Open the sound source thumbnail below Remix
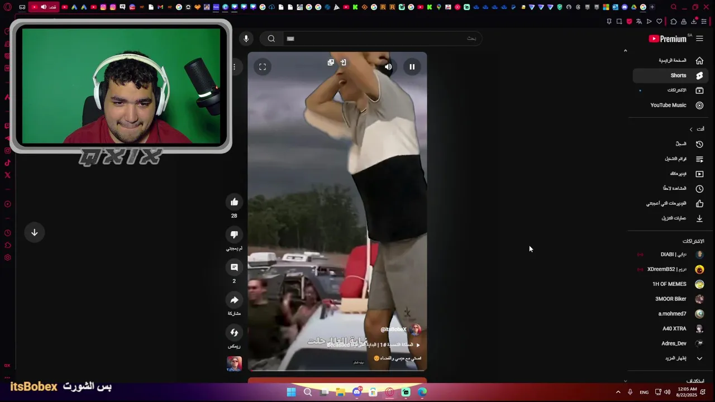Viewport: 715px width, 402px height. 234,363
